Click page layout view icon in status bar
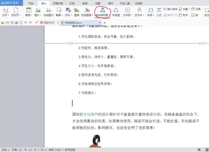 point(207,150)
